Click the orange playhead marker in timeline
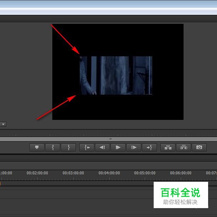Viewport: 217px width, 217px height. 0,184
